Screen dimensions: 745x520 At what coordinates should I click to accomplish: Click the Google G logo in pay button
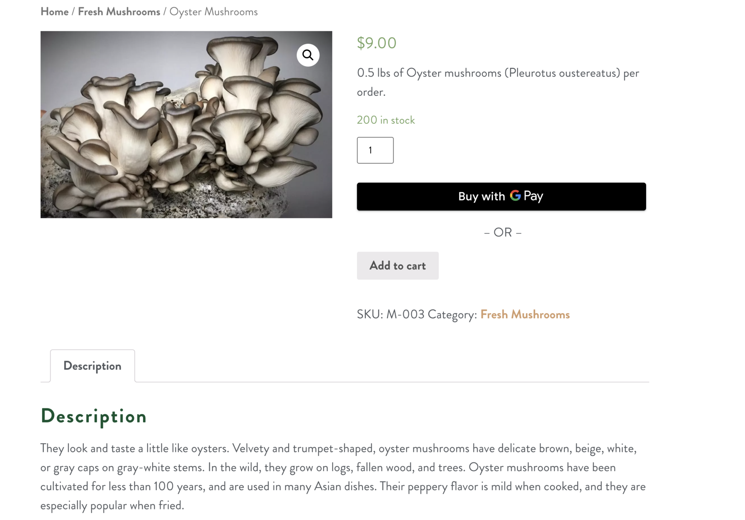pos(515,196)
